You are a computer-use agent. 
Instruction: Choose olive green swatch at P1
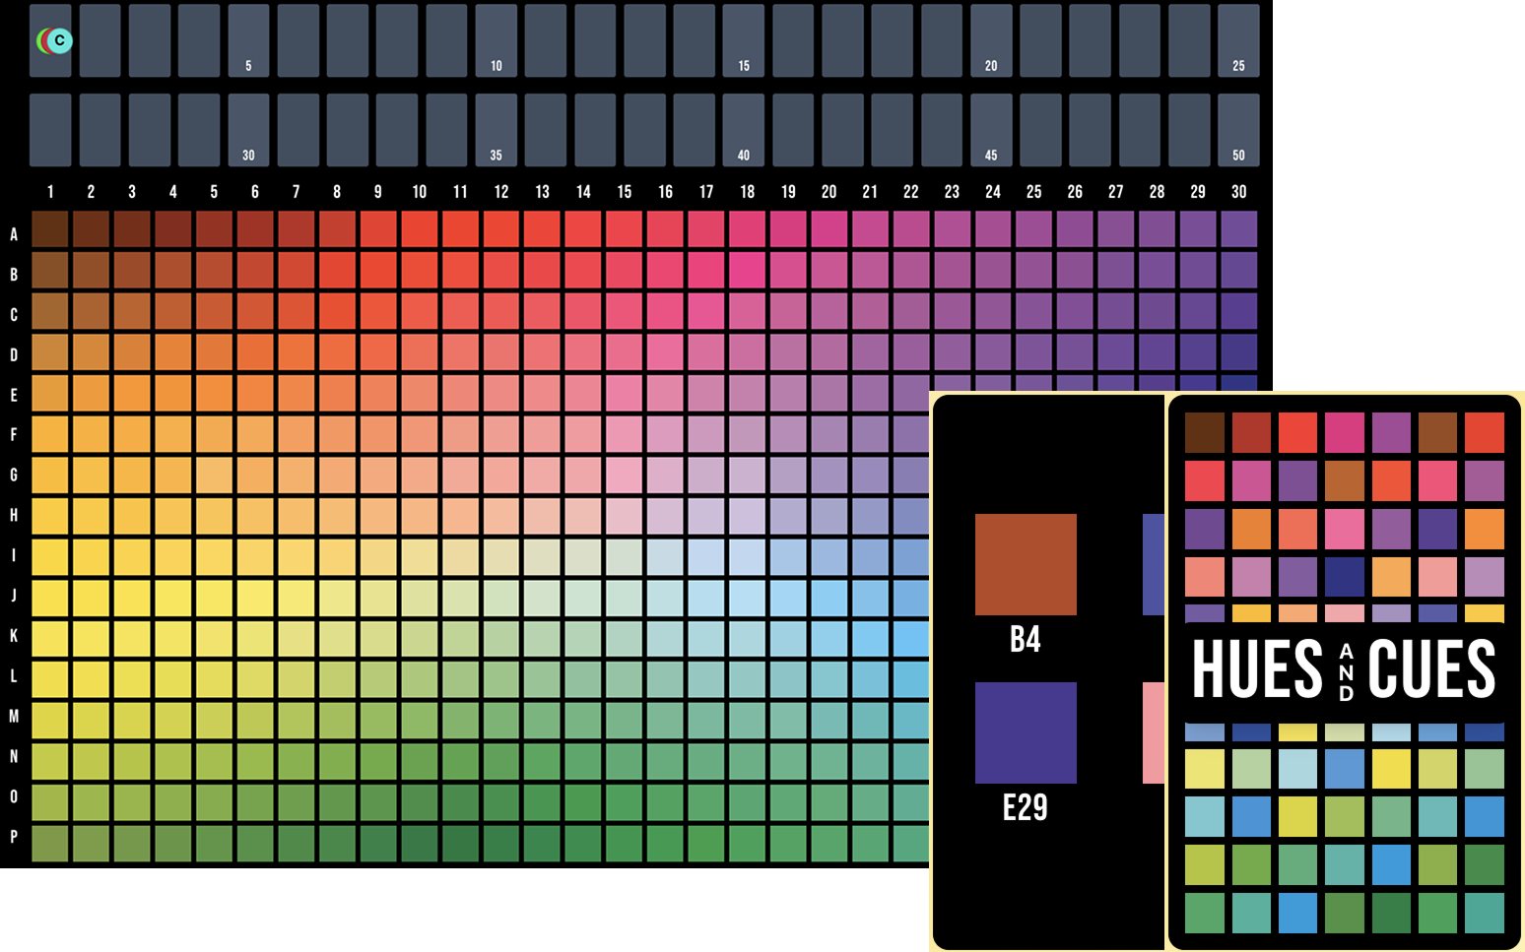click(50, 844)
